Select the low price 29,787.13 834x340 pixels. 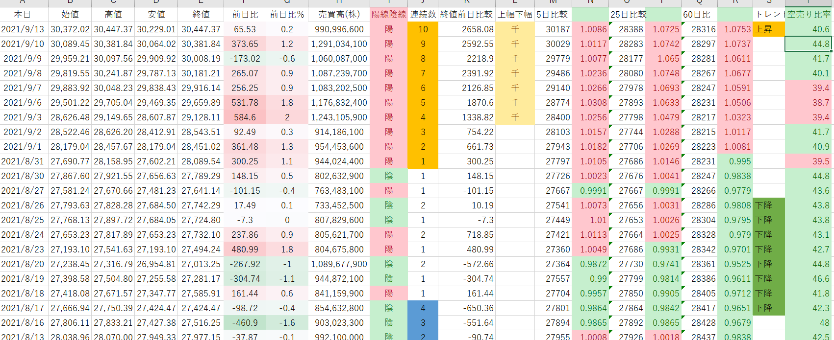(x=156, y=73)
